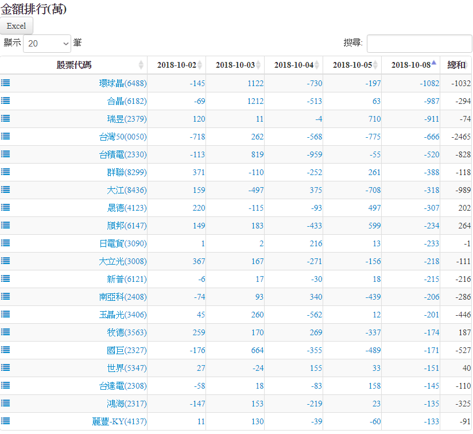Click the list icon beside 環球晶(6488)

pyautogui.click(x=5, y=83)
